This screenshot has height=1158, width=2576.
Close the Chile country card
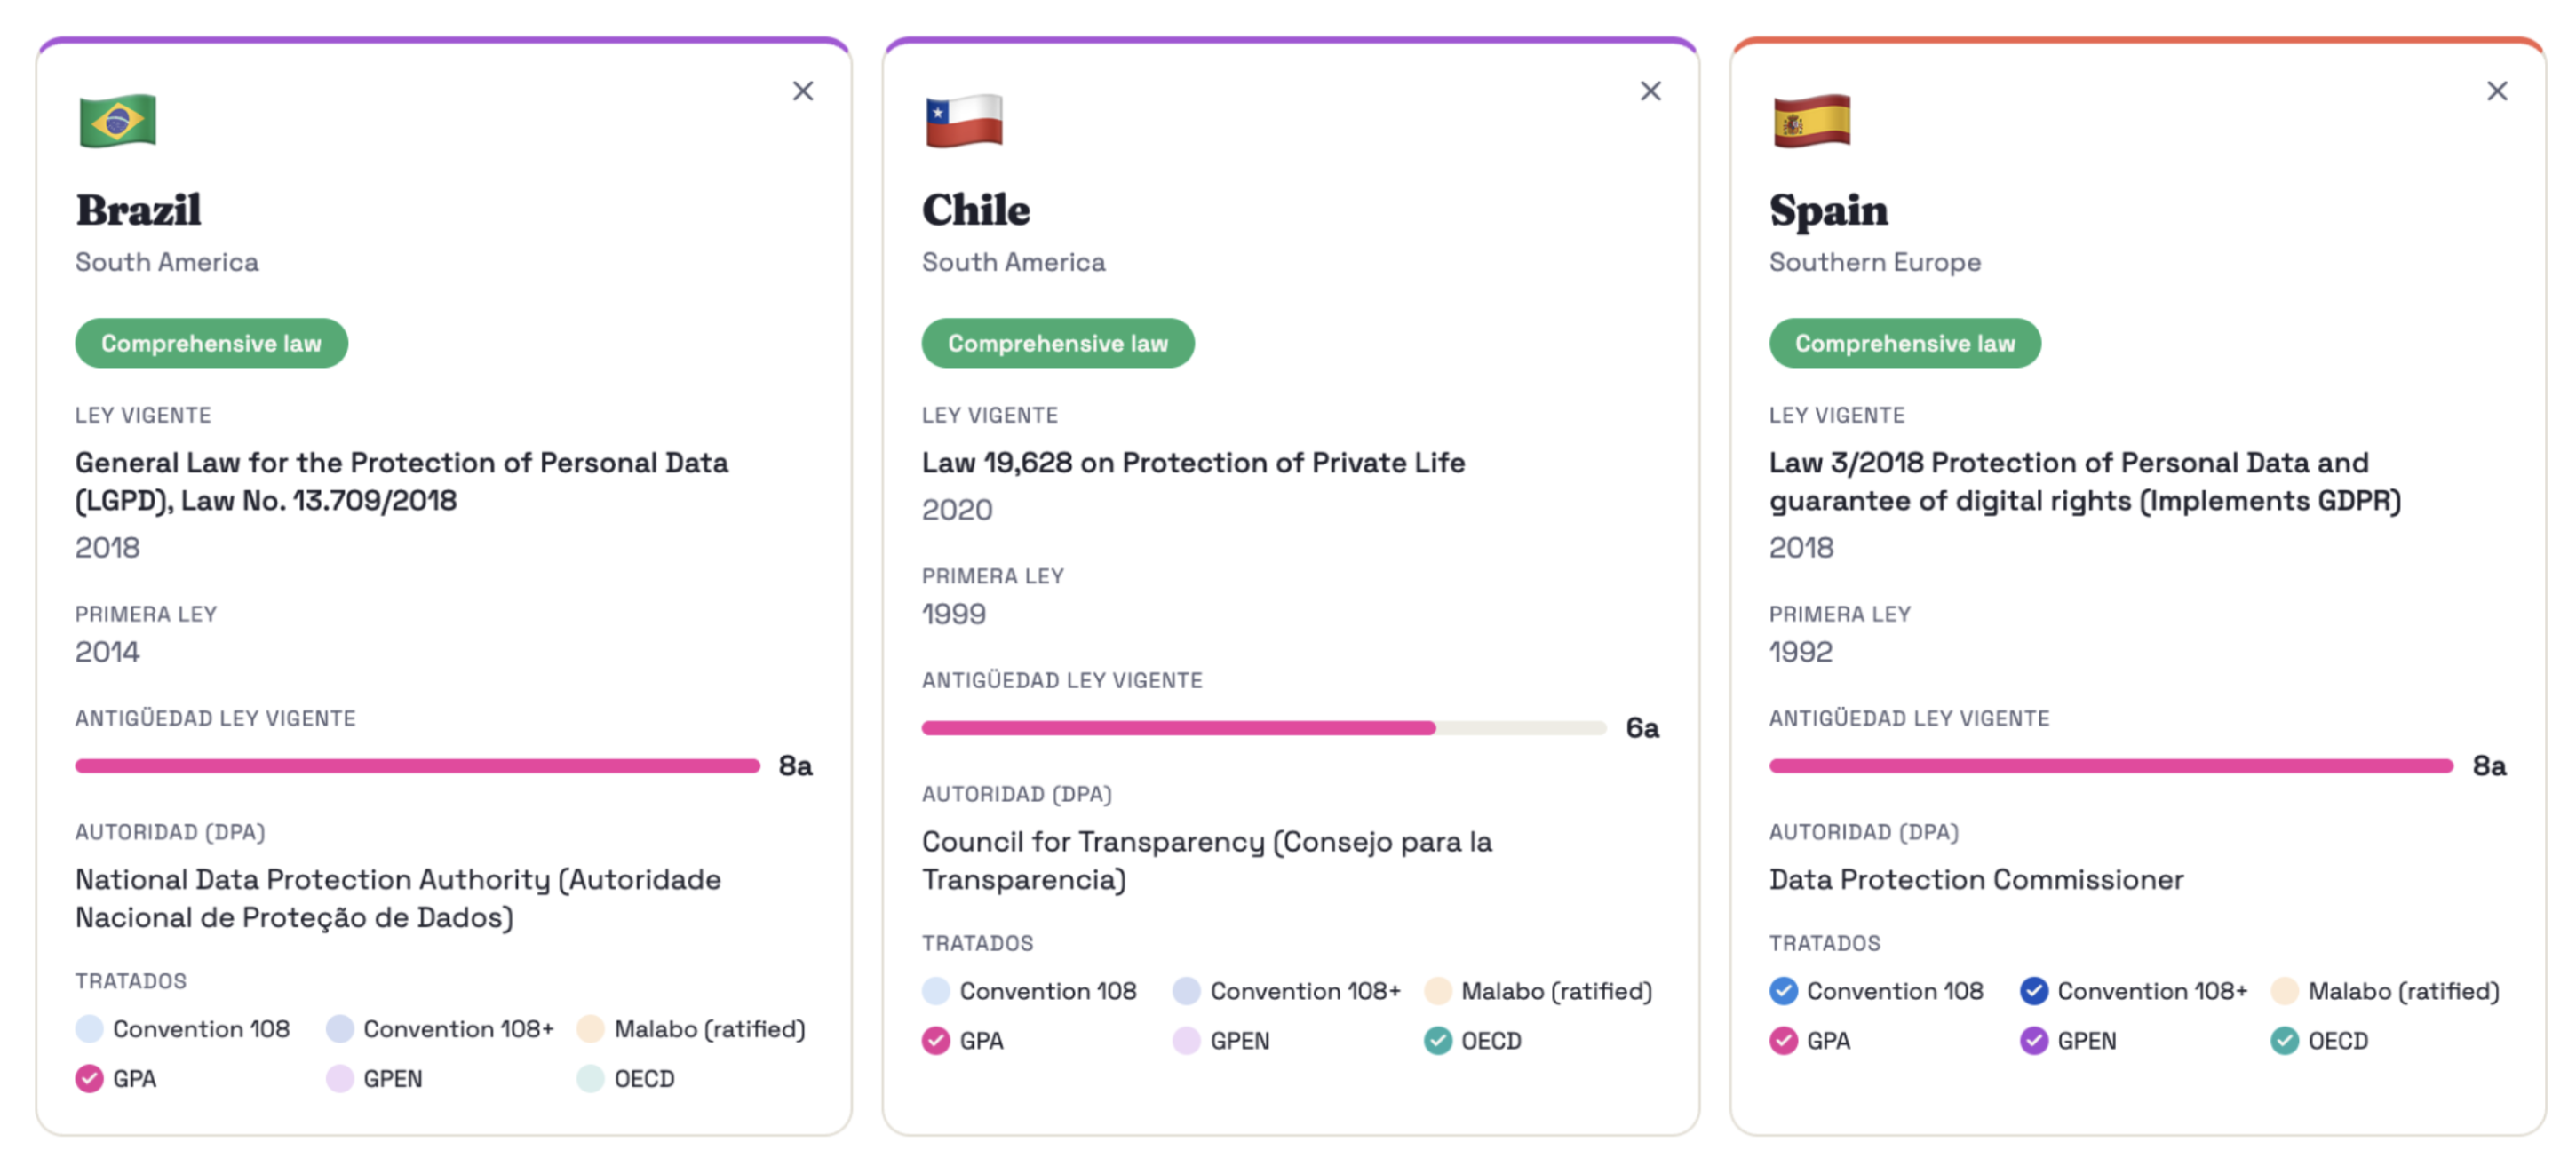(1650, 91)
